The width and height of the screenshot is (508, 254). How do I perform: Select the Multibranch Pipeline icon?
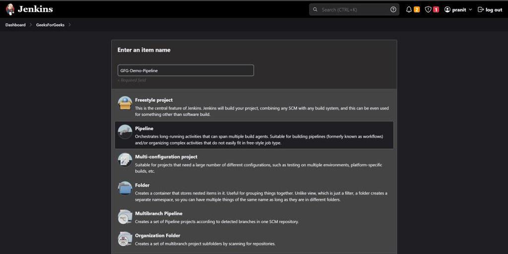coord(125,217)
